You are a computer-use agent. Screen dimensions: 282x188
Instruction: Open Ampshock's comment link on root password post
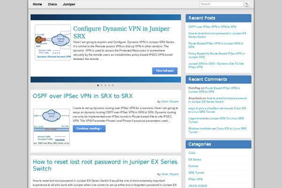tap(217, 100)
